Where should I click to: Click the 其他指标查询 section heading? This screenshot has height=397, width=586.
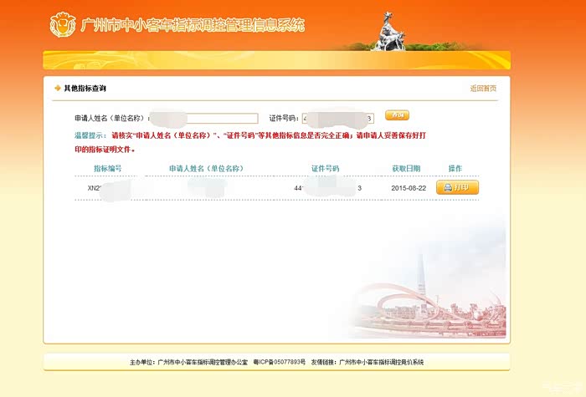pos(85,89)
